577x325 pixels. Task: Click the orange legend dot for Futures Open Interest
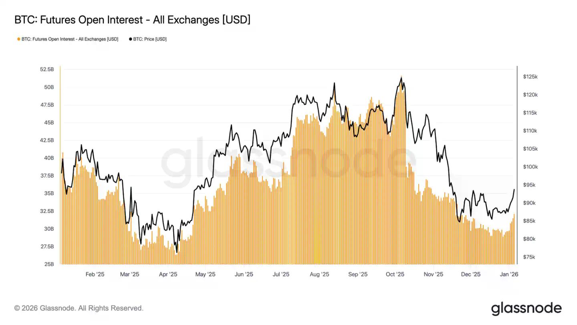point(18,39)
